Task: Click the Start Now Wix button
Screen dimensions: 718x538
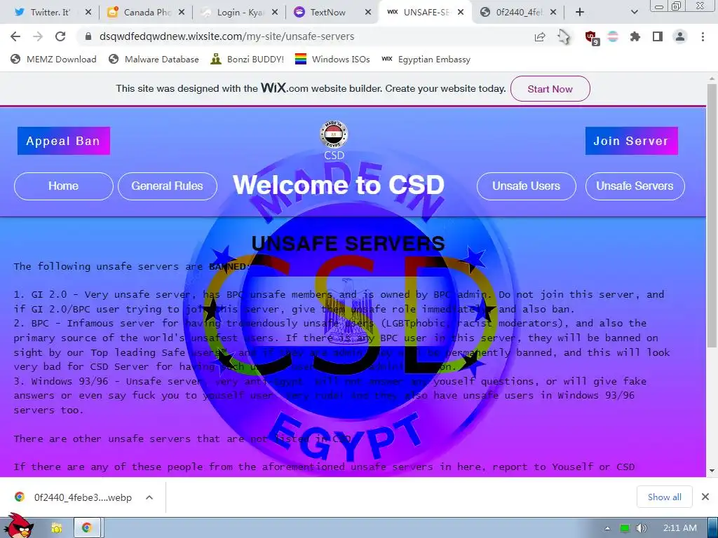Action: pos(550,89)
